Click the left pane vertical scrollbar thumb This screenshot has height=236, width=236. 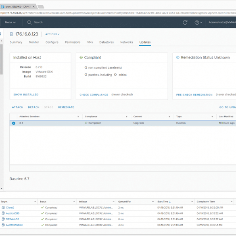tap(1, 59)
